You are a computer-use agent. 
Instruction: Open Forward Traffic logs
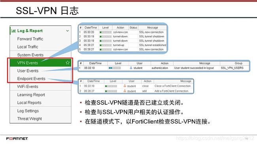tap(30, 39)
